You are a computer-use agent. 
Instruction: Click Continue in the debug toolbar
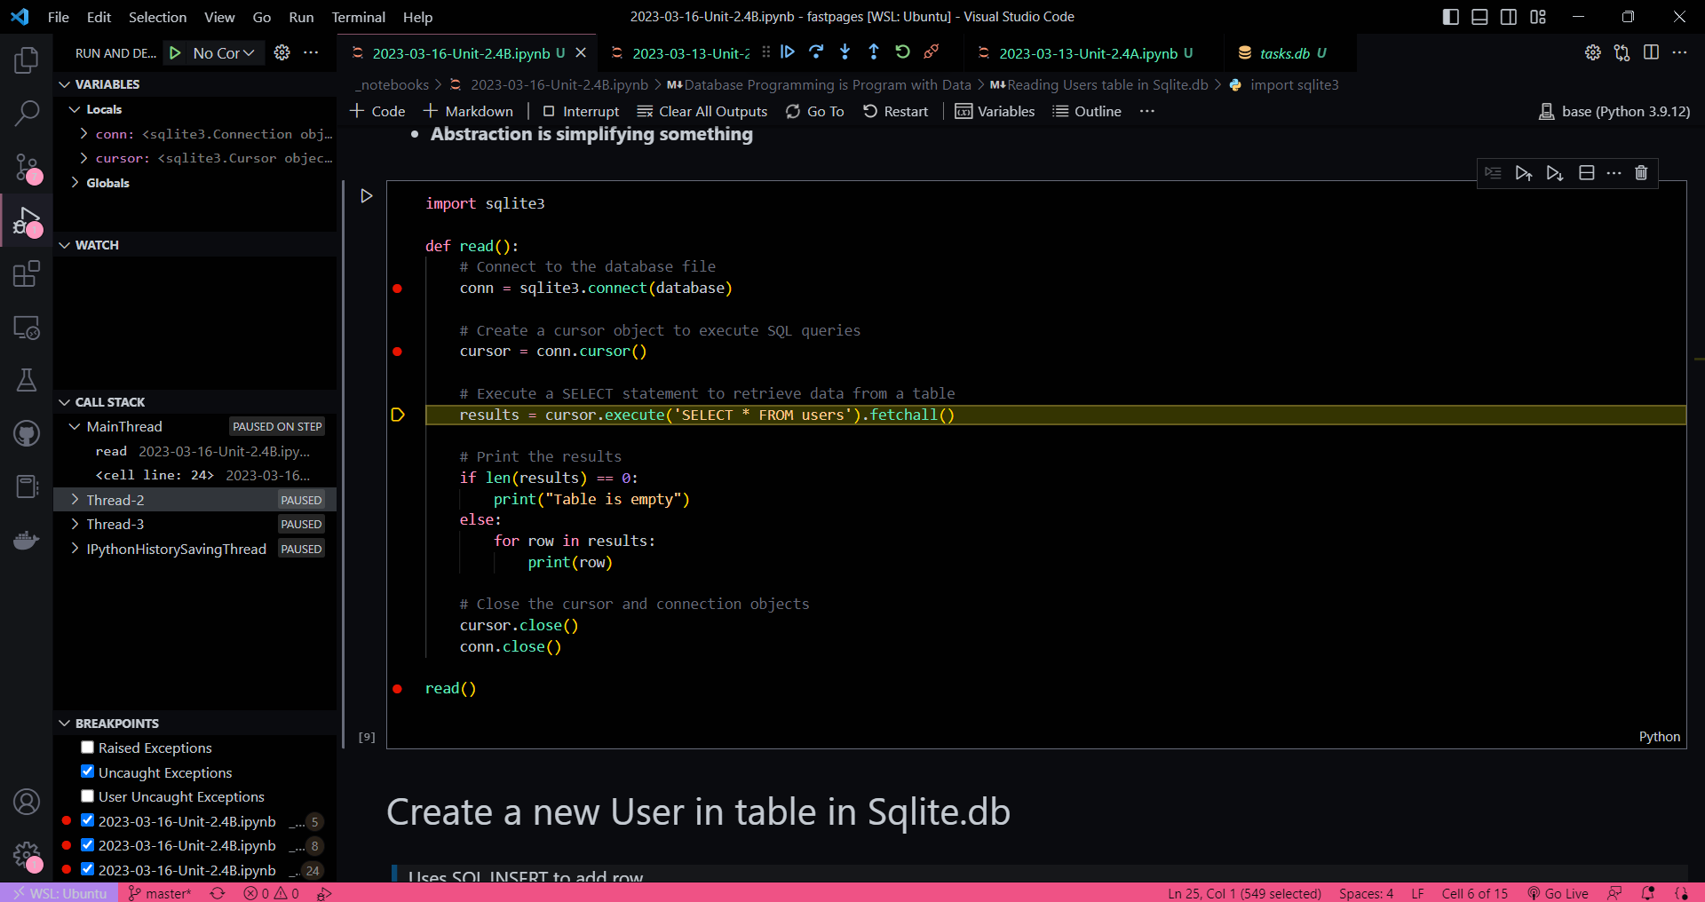pos(788,52)
